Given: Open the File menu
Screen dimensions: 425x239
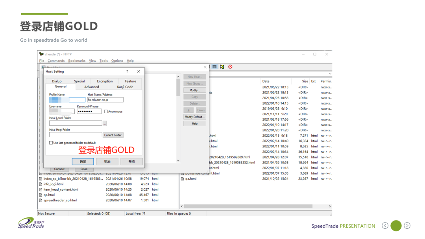Looking at the screenshot, I should coord(41,61).
